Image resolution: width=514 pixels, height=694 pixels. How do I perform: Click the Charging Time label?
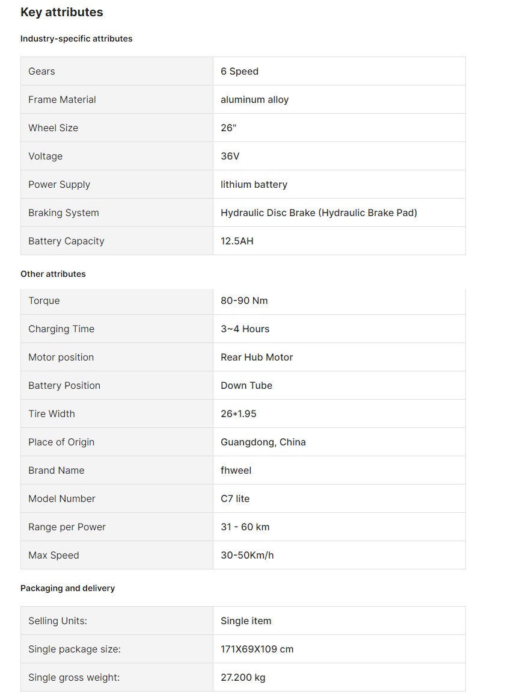tap(61, 329)
